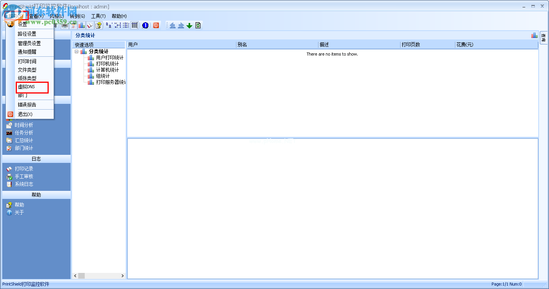Open 手工审核 in the sidebar
This screenshot has width=549, height=289.
pos(24,176)
